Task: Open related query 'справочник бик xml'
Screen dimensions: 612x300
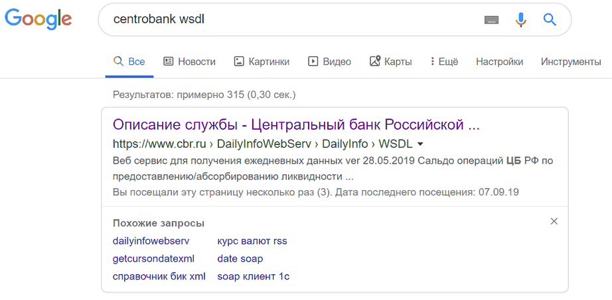Action: pyautogui.click(x=159, y=277)
